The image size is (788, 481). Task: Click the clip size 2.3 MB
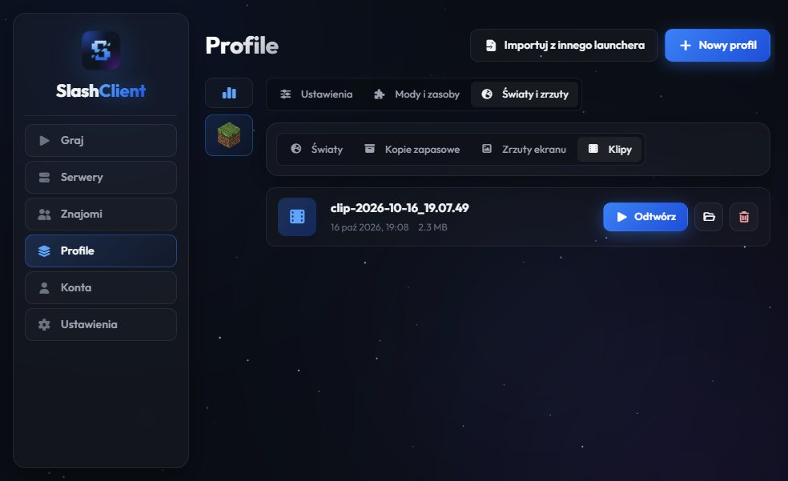coord(432,227)
